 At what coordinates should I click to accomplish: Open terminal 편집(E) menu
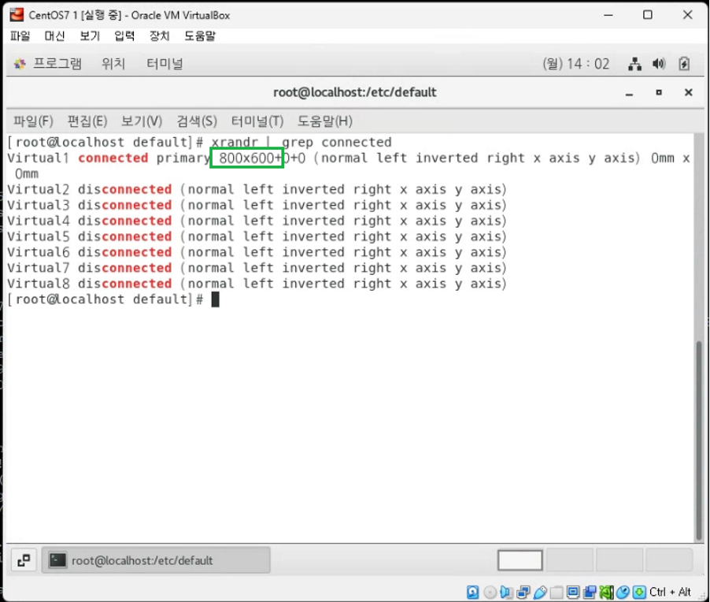tap(87, 121)
